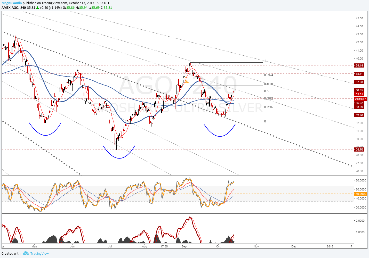This screenshot has height=258, width=369.
Task: Click the Oct label on time axis
Action: point(219,246)
